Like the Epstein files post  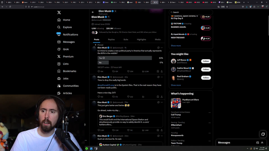128,97
